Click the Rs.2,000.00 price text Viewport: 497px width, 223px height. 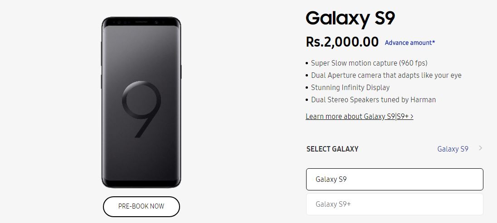[x=342, y=42]
